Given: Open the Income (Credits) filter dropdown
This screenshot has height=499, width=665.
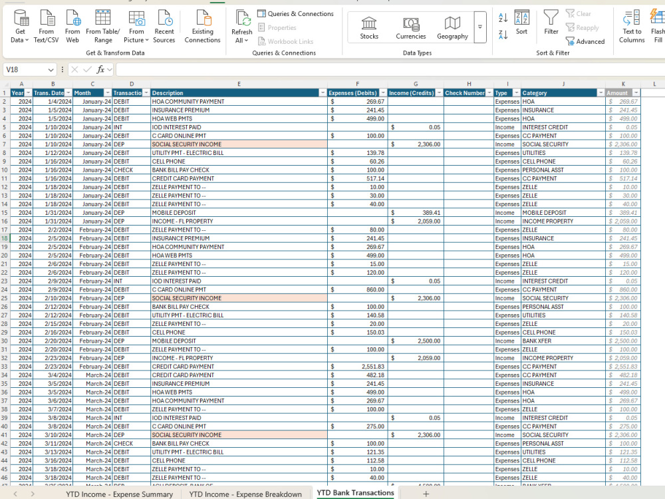Looking at the screenshot, I should (x=439, y=93).
